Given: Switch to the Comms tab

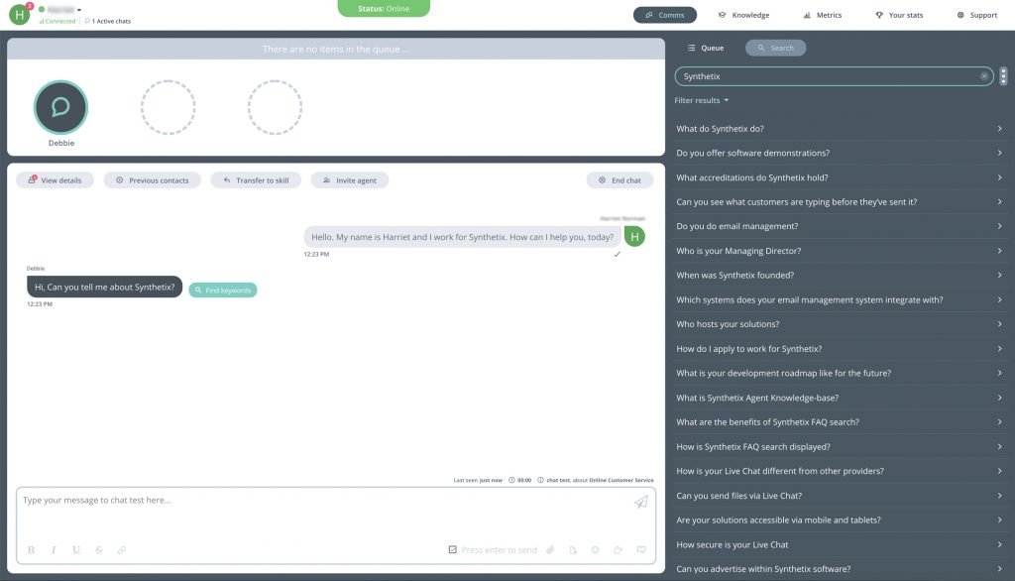Looking at the screenshot, I should point(665,15).
